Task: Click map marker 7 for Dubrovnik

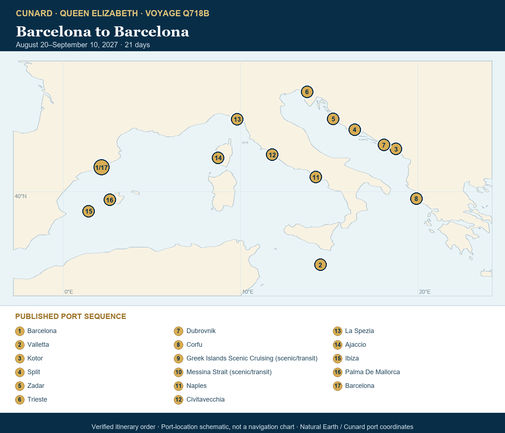Action: [384, 145]
